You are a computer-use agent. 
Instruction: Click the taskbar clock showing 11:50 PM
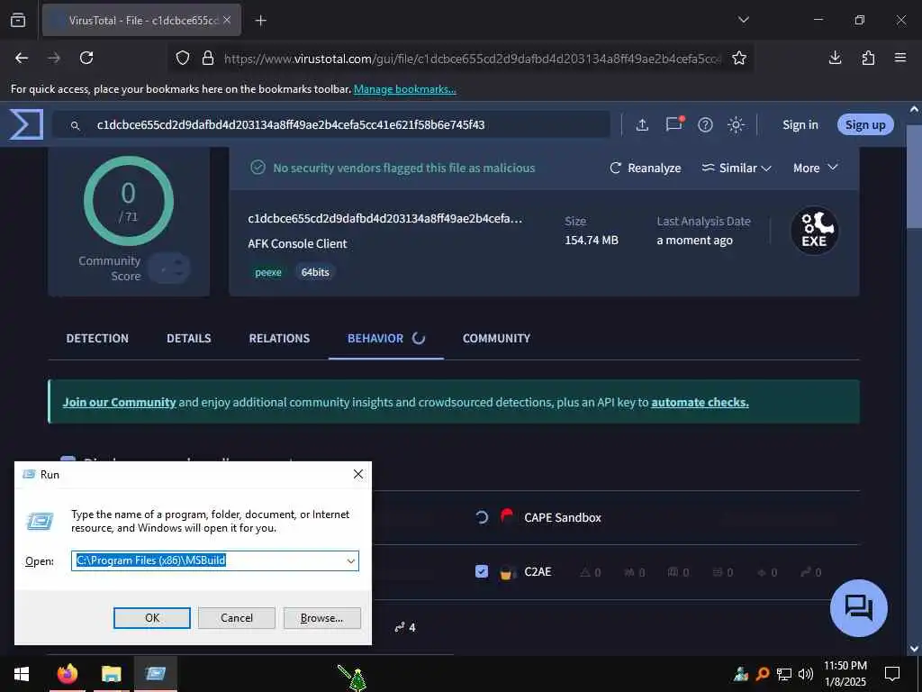pyautogui.click(x=845, y=674)
